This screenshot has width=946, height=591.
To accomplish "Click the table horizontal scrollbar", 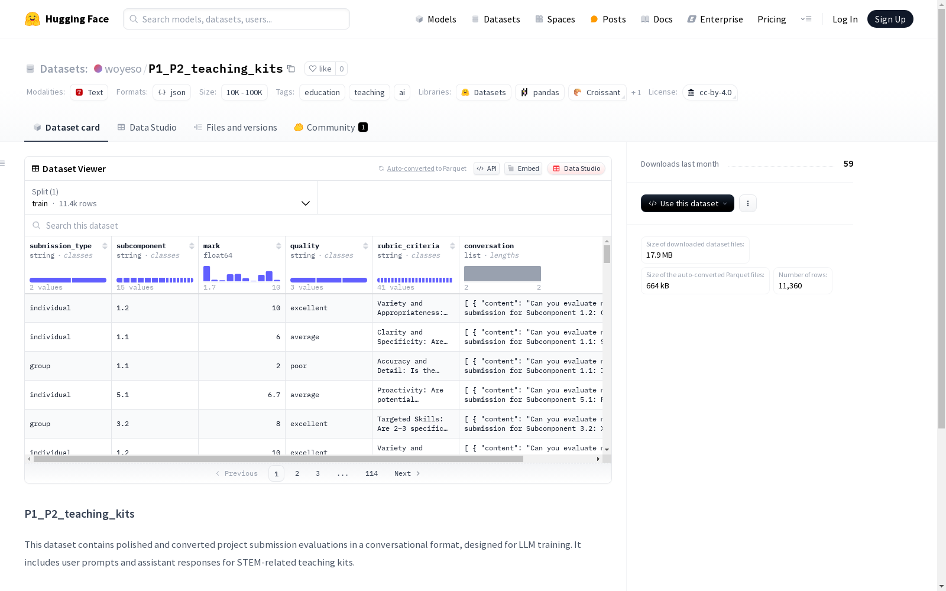I will pos(278,459).
